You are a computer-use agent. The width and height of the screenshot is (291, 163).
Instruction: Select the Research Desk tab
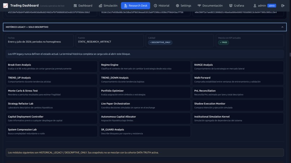(135, 5)
